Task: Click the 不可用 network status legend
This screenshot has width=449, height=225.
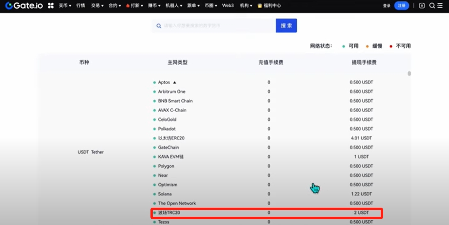Action: pos(400,46)
